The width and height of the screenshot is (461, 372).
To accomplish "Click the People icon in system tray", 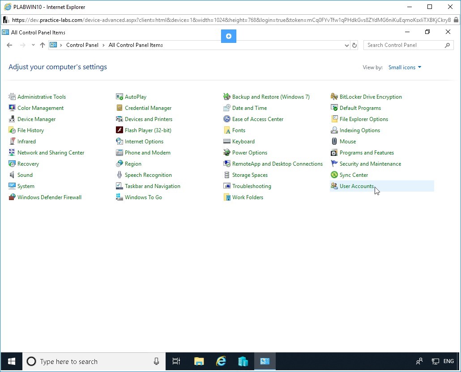I will [x=419, y=361].
